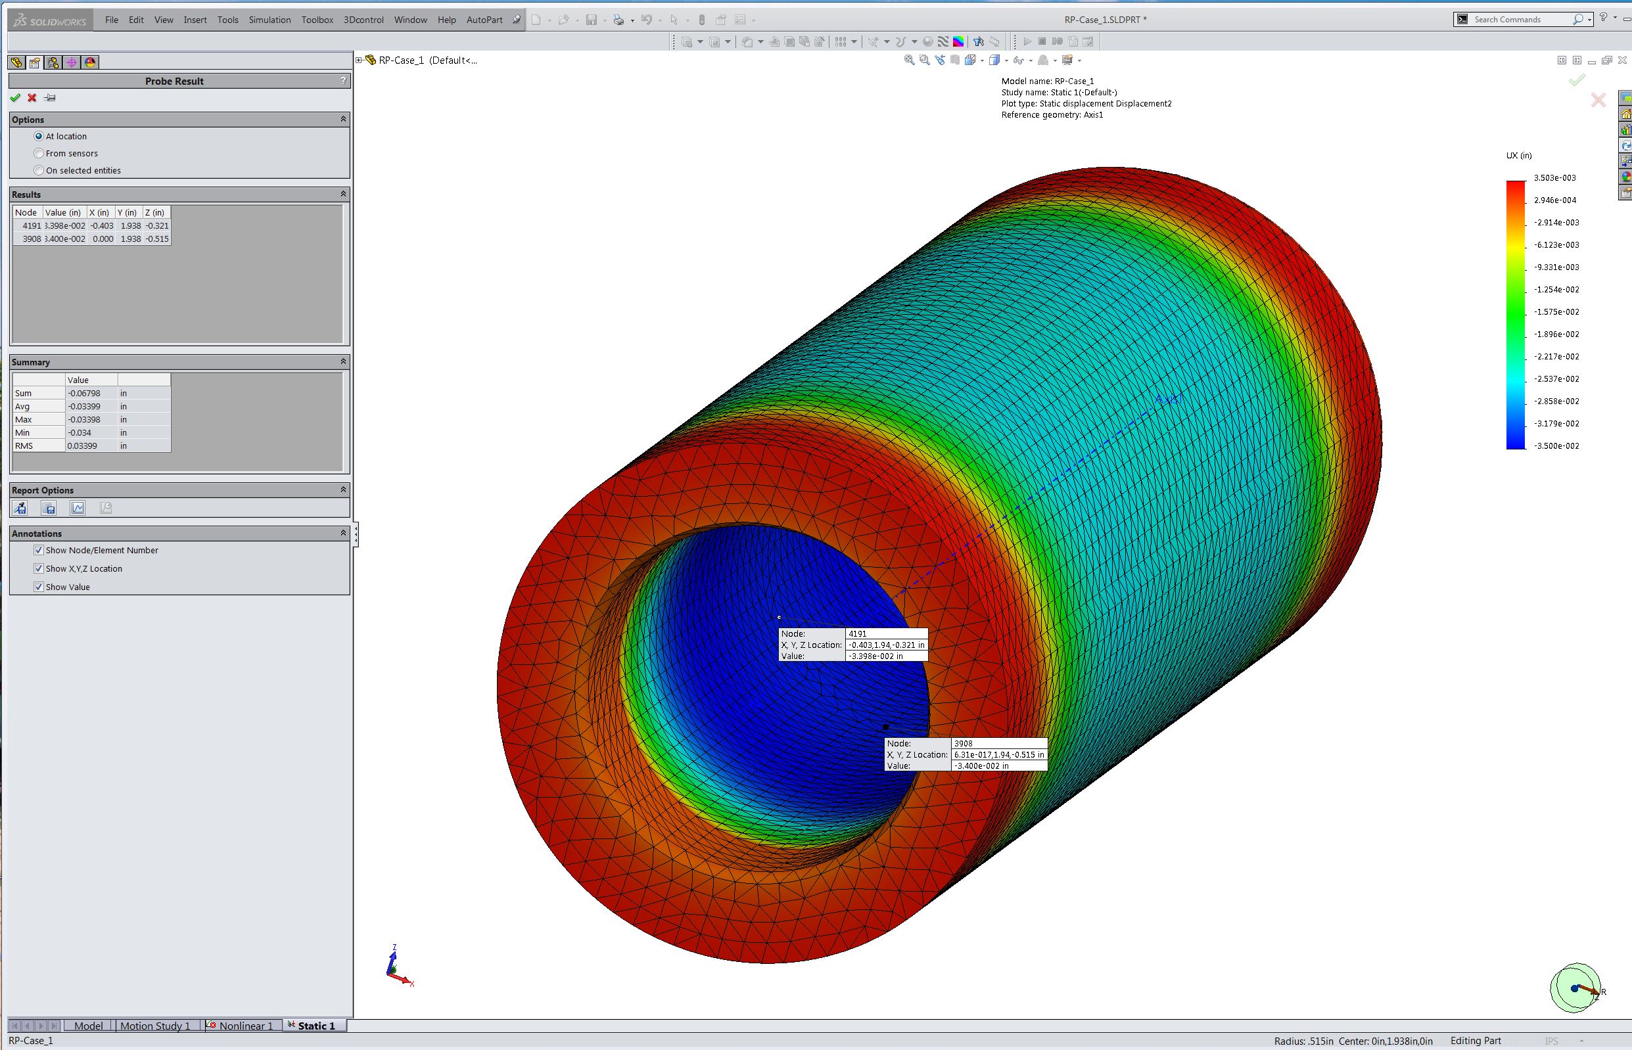Toggle the Show Value checkbox
The width and height of the screenshot is (1632, 1050).
coord(39,587)
